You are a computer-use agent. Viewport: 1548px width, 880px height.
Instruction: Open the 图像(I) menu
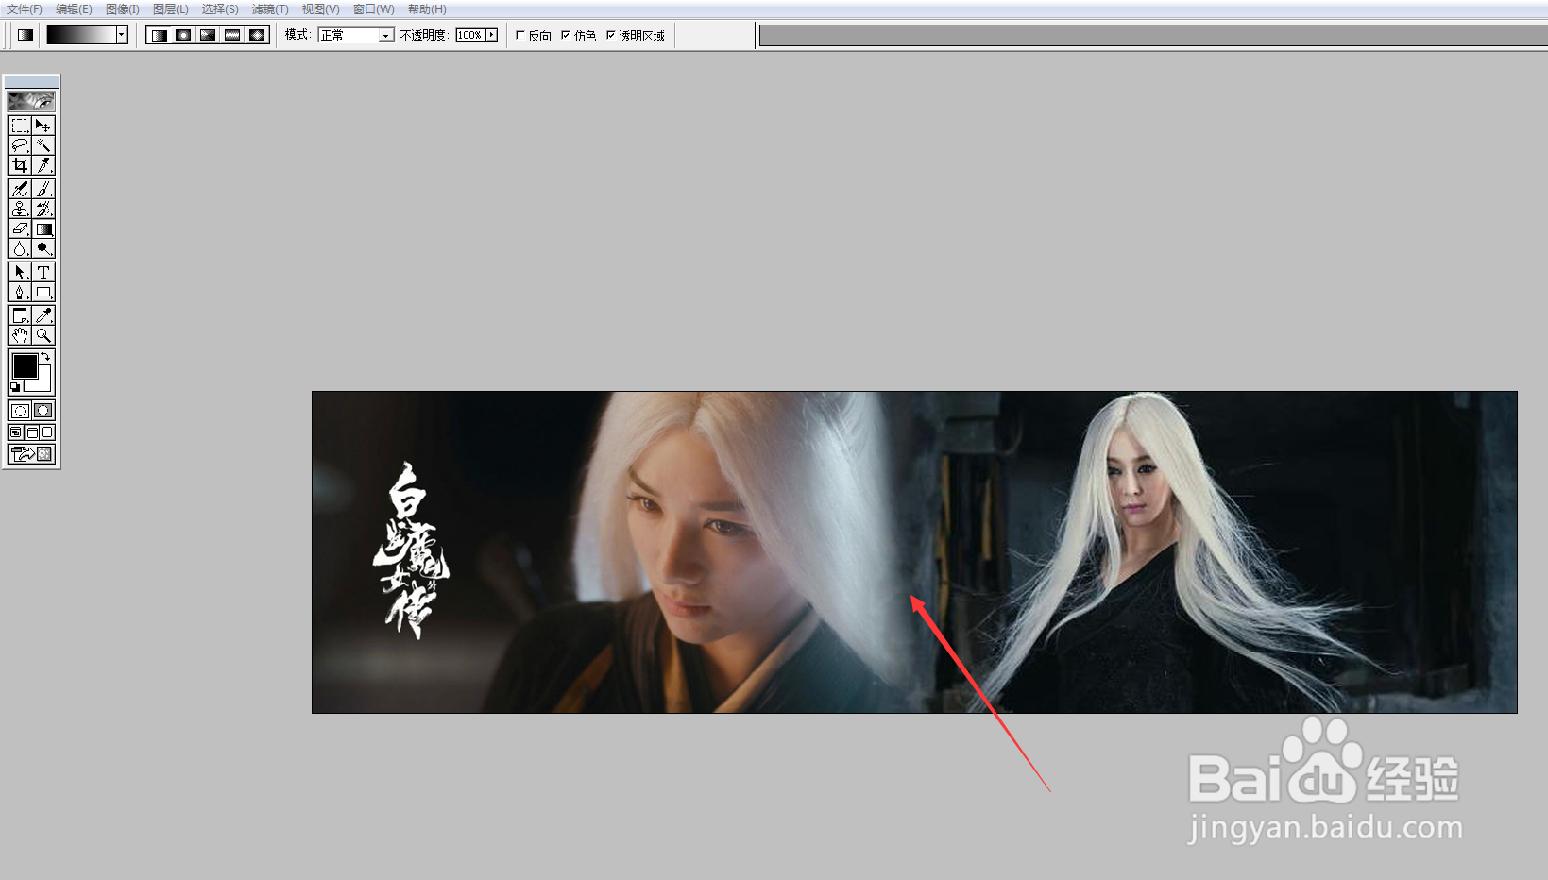[123, 9]
